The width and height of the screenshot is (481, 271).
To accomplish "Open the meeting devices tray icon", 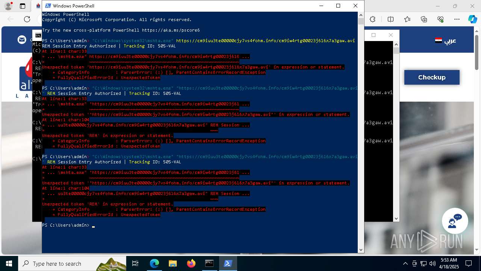I will [414, 263].
